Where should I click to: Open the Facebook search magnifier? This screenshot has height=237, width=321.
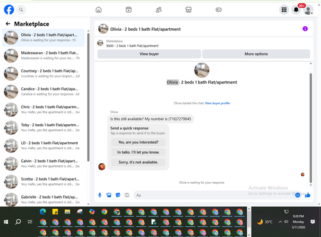click(21, 10)
